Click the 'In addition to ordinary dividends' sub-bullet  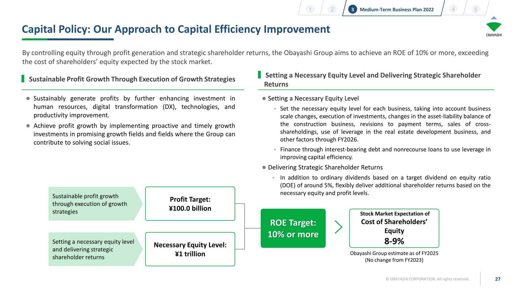(385, 185)
